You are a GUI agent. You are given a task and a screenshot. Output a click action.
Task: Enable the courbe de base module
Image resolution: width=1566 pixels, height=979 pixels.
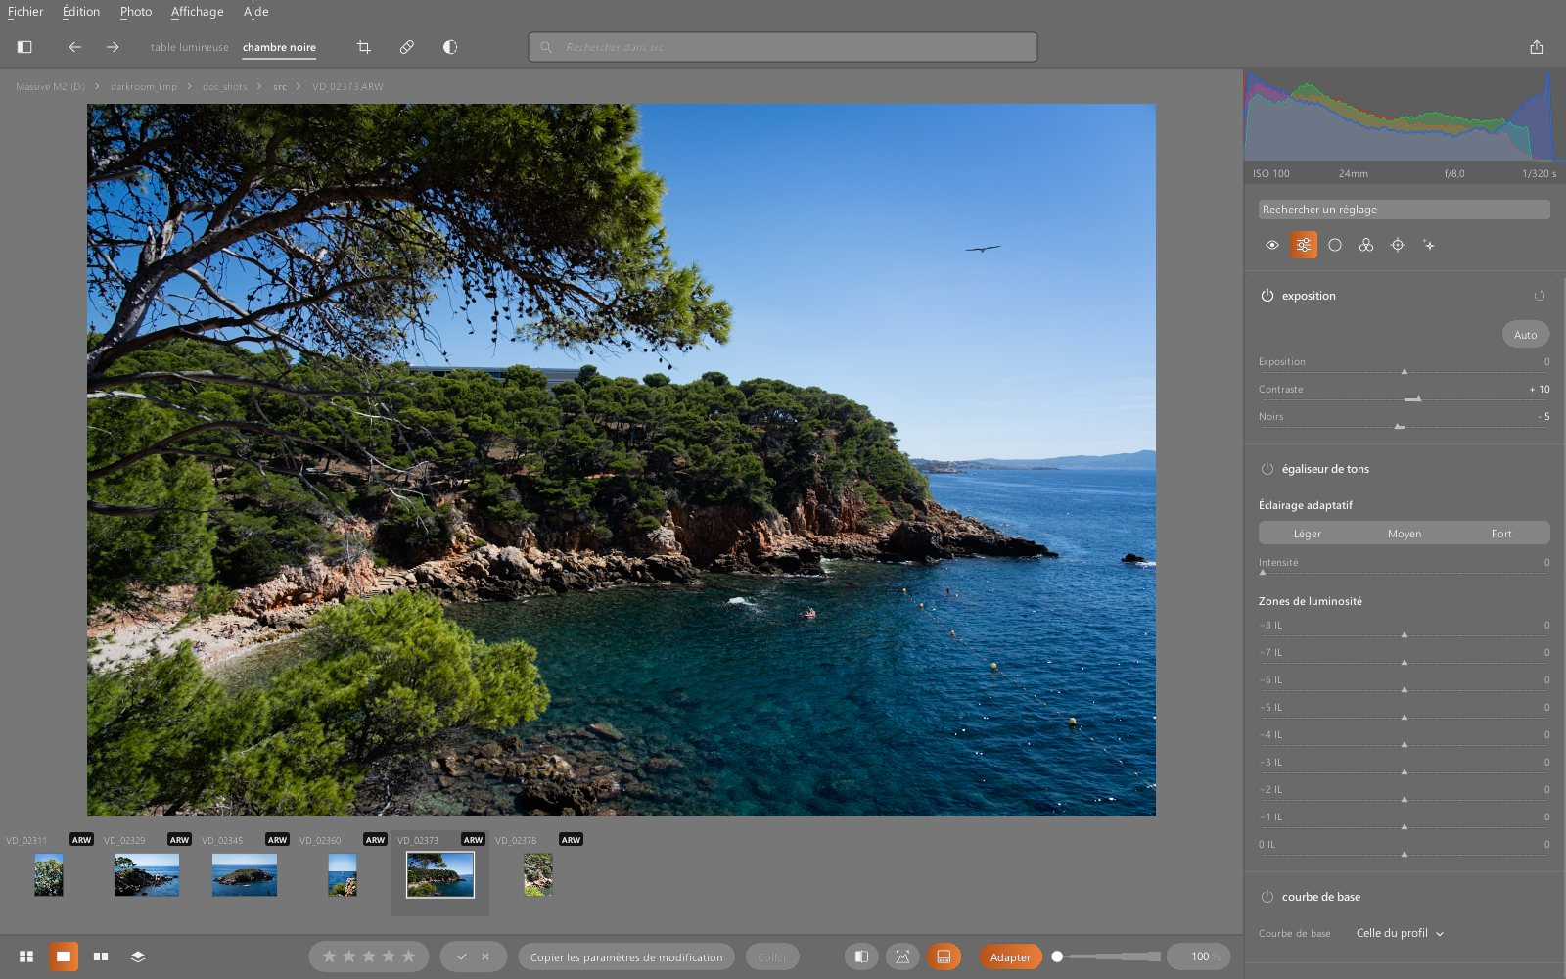pyautogui.click(x=1267, y=897)
